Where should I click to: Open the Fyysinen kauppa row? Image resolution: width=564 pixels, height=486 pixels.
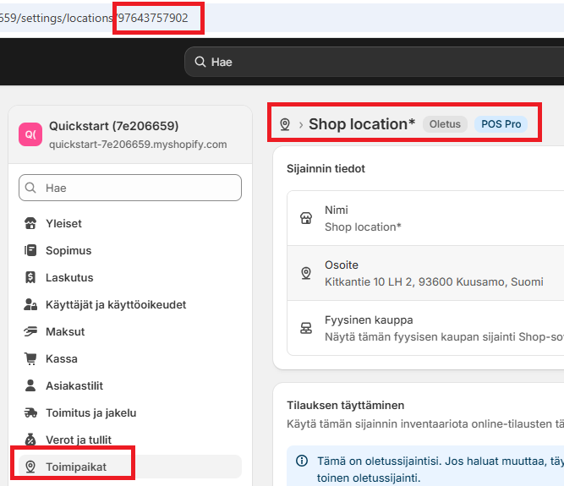(423, 328)
